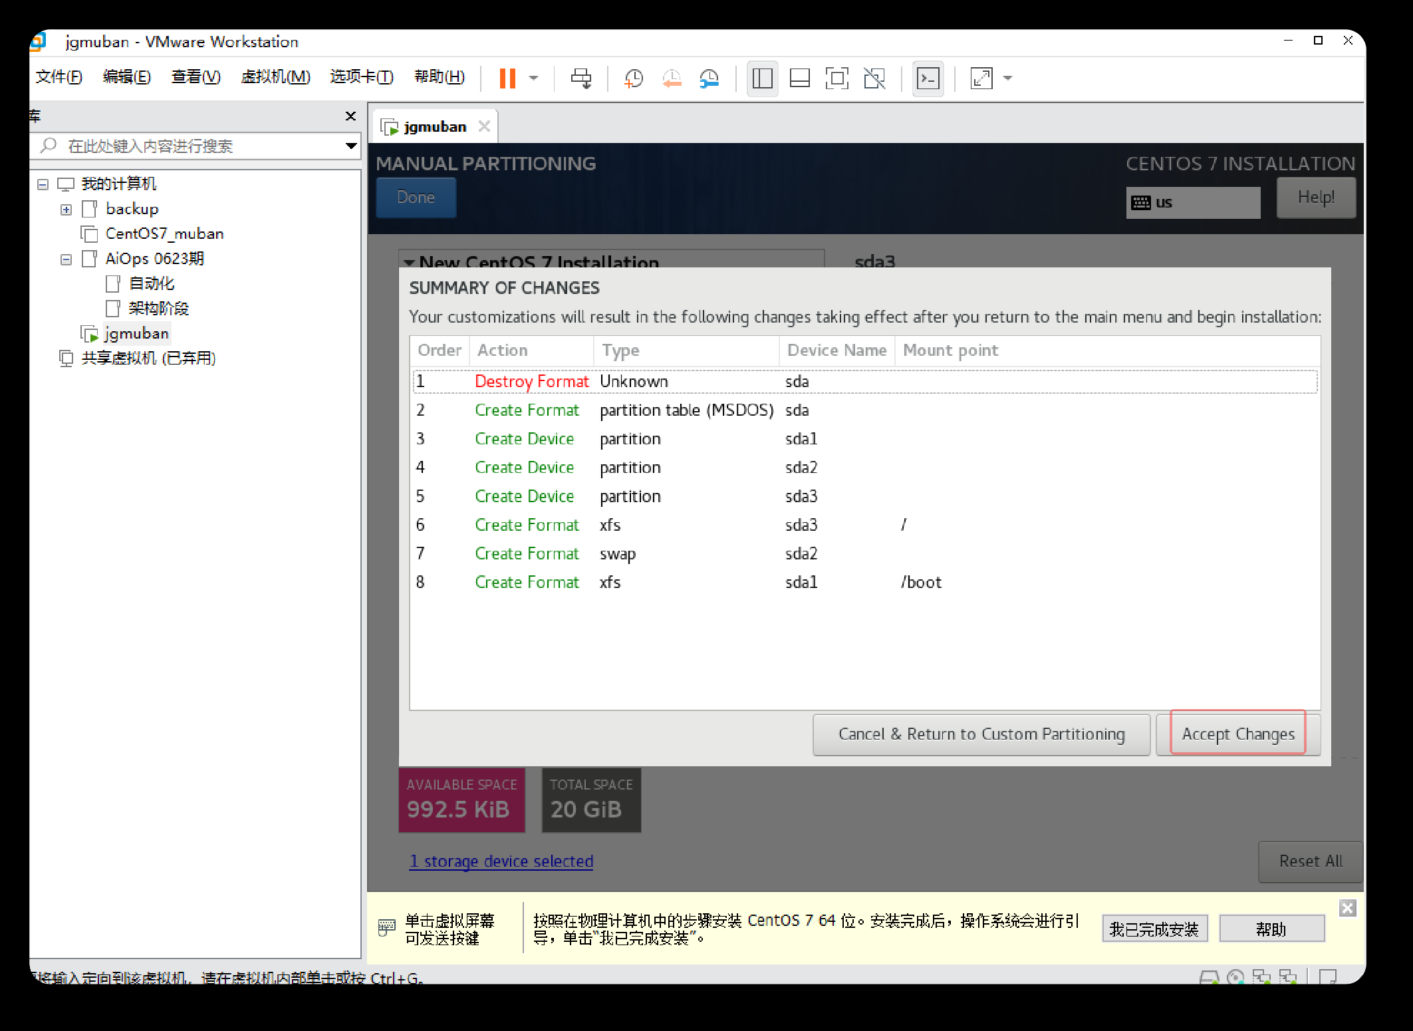Click the keyboard icon in the hint bar
This screenshot has width=1413, height=1031.
[x=386, y=927]
